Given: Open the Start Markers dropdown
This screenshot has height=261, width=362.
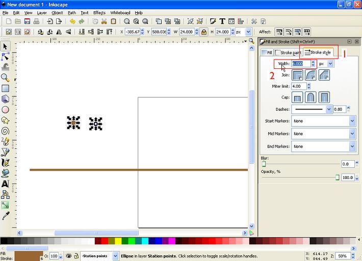Looking at the screenshot, I should coord(352,121).
